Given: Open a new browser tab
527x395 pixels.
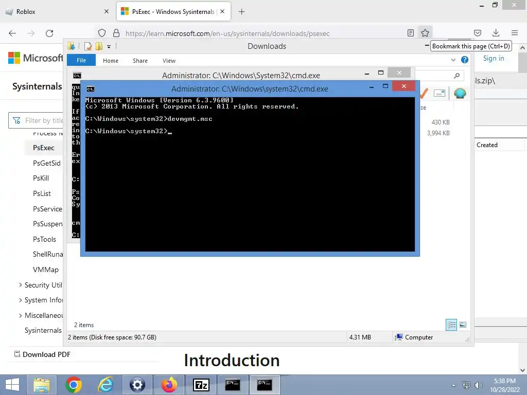Looking at the screenshot, I should click(241, 12).
